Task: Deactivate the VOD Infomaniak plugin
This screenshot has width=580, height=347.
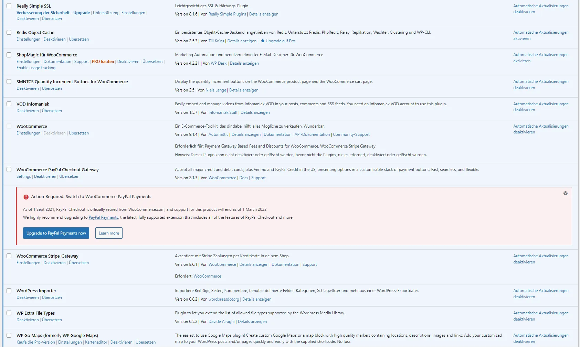Action: tap(28, 111)
